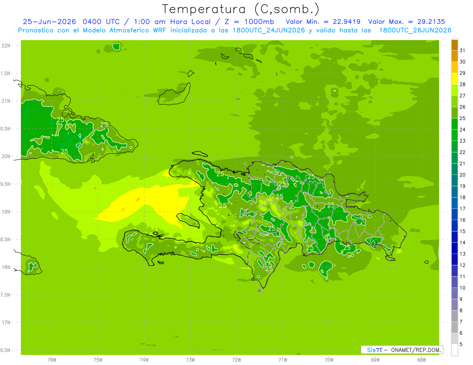Screen dimensions: 473x365
Task: Click the grey legend swatch between 6 and 7
Action: click(455, 327)
